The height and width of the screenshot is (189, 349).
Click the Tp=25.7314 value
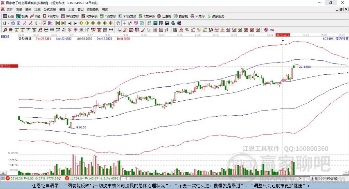click(43, 39)
